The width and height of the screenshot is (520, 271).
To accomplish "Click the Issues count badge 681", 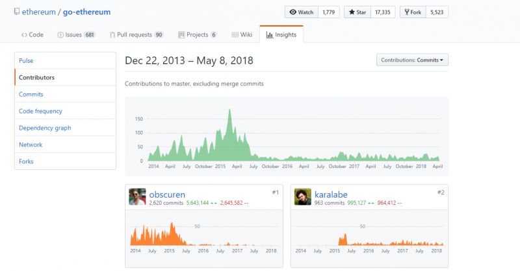I will (x=90, y=35).
